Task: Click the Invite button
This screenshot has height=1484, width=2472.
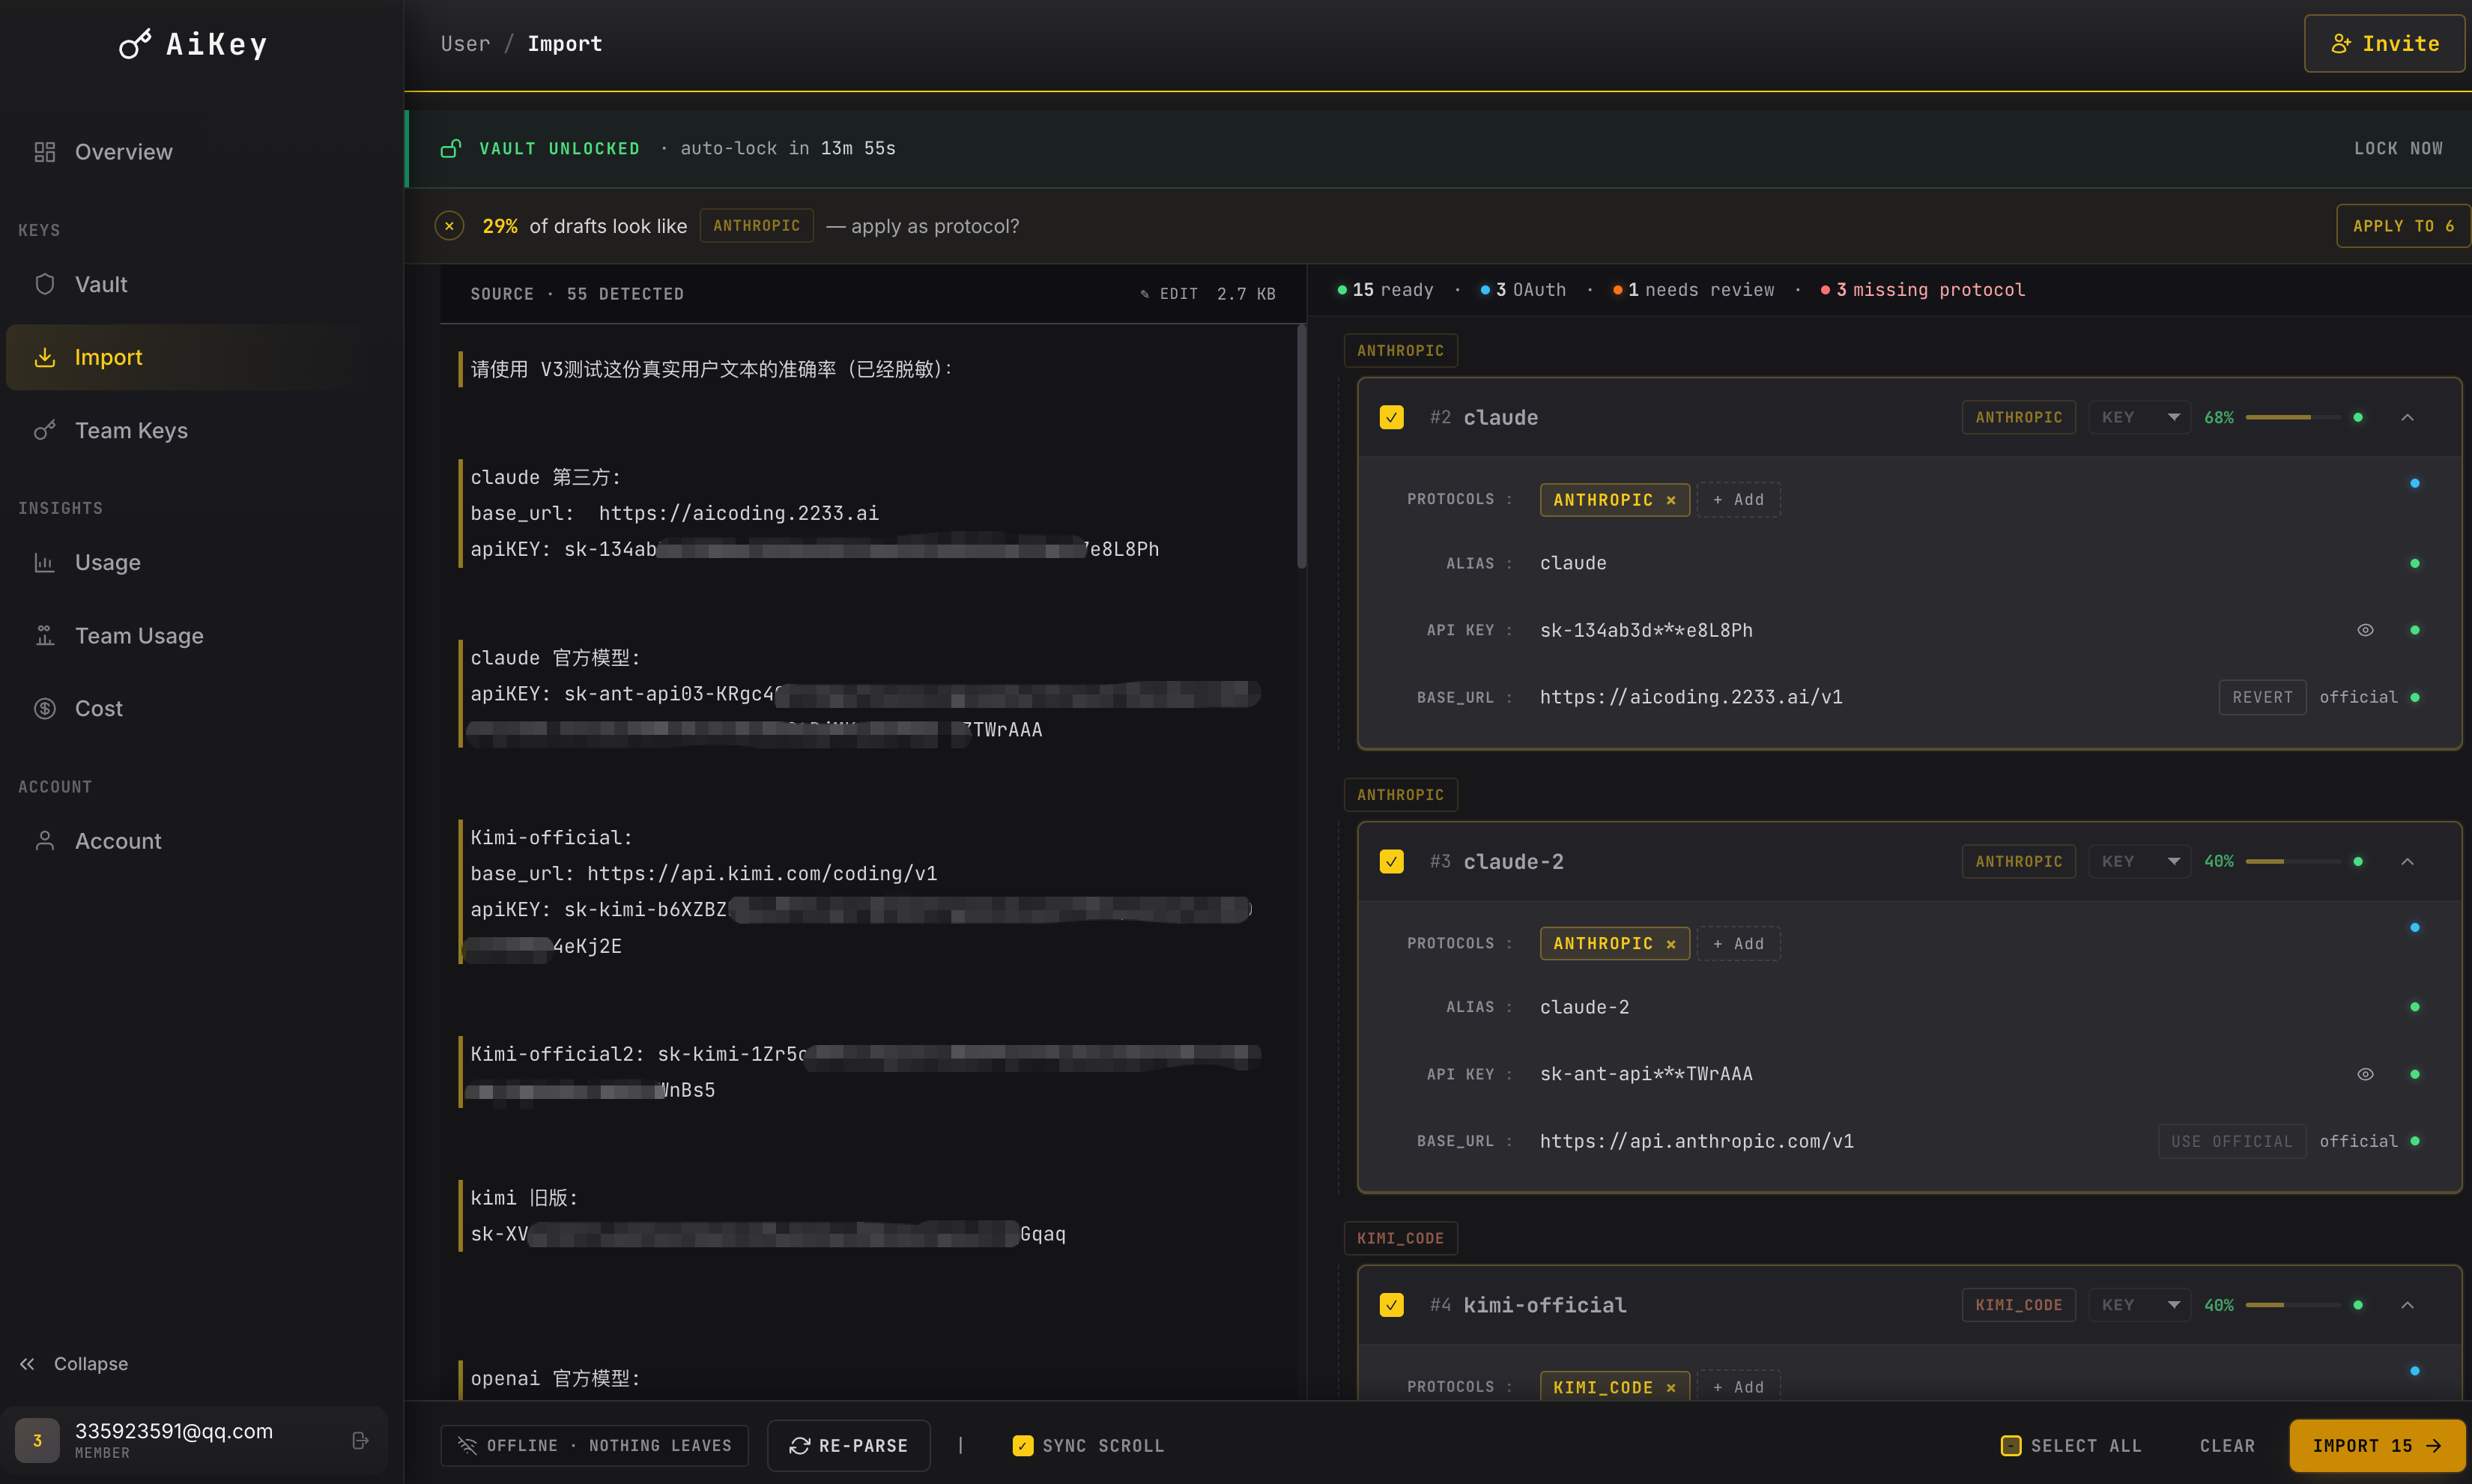Action: pos(2385,44)
